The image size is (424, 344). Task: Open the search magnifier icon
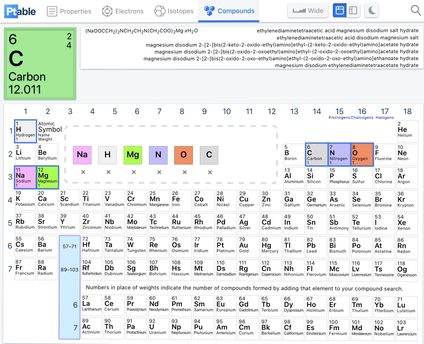point(416,11)
